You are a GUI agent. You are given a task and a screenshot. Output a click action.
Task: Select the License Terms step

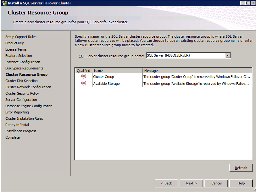(x=16, y=49)
